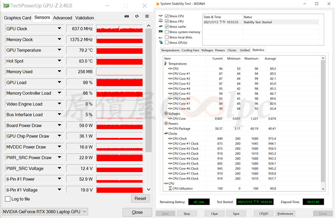Viewport: 335px width, 218px height.
Task: Uncheck the Stress CPU checkbox
Action: coord(167,16)
